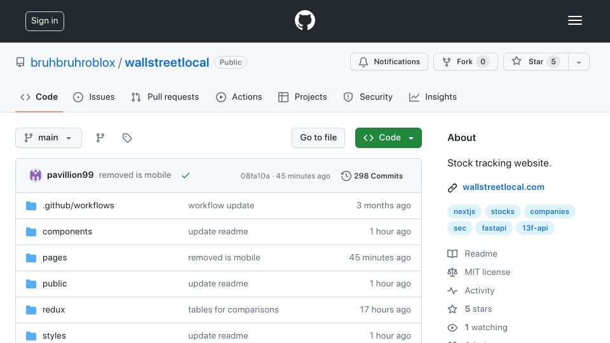
Task: Open the styles folder
Action: pyautogui.click(x=54, y=335)
